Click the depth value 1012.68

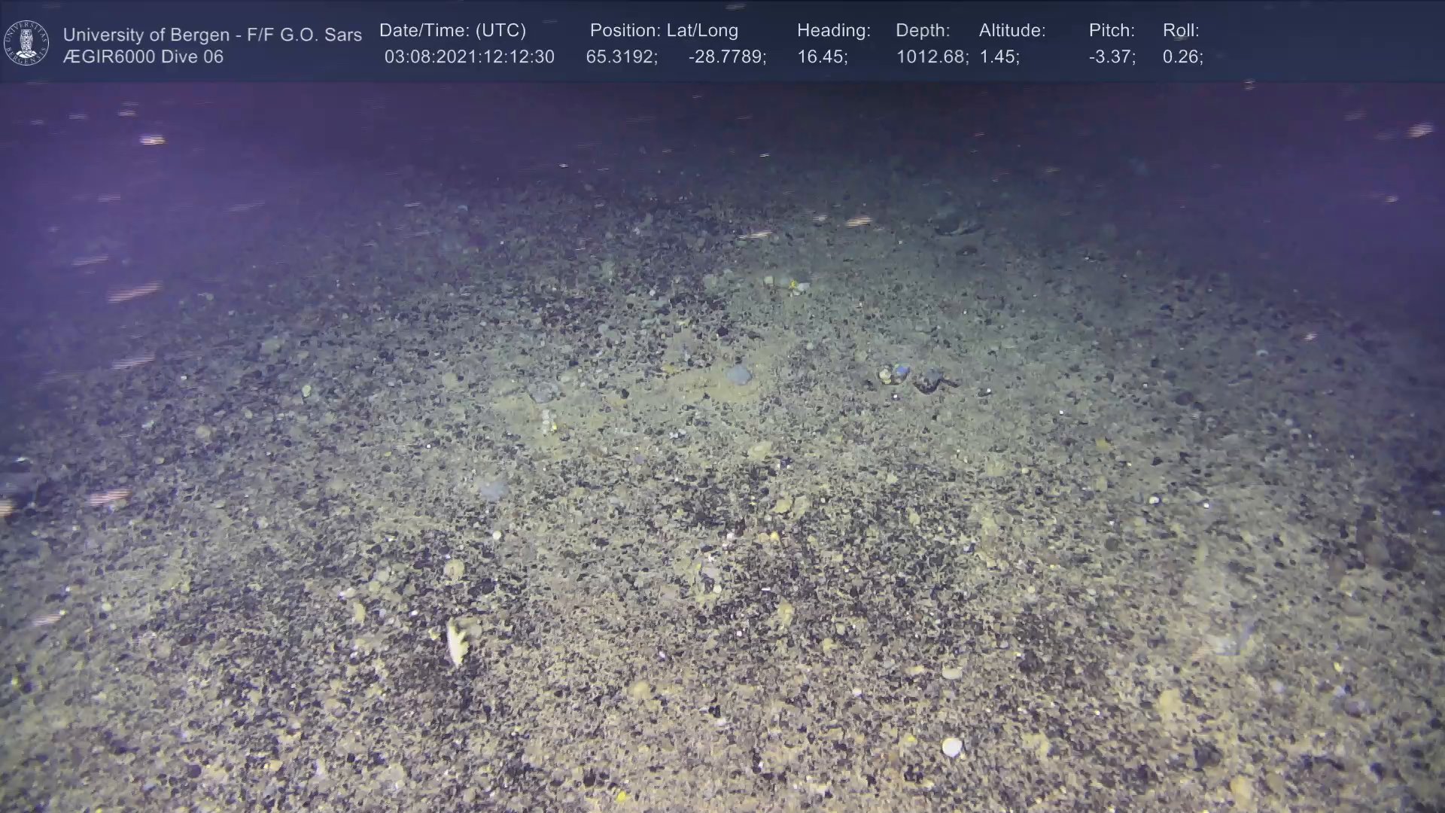pos(931,57)
